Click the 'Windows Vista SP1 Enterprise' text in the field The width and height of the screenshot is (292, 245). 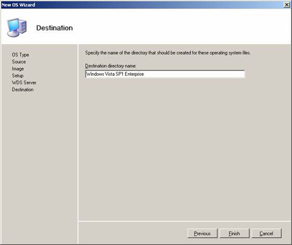[115, 74]
